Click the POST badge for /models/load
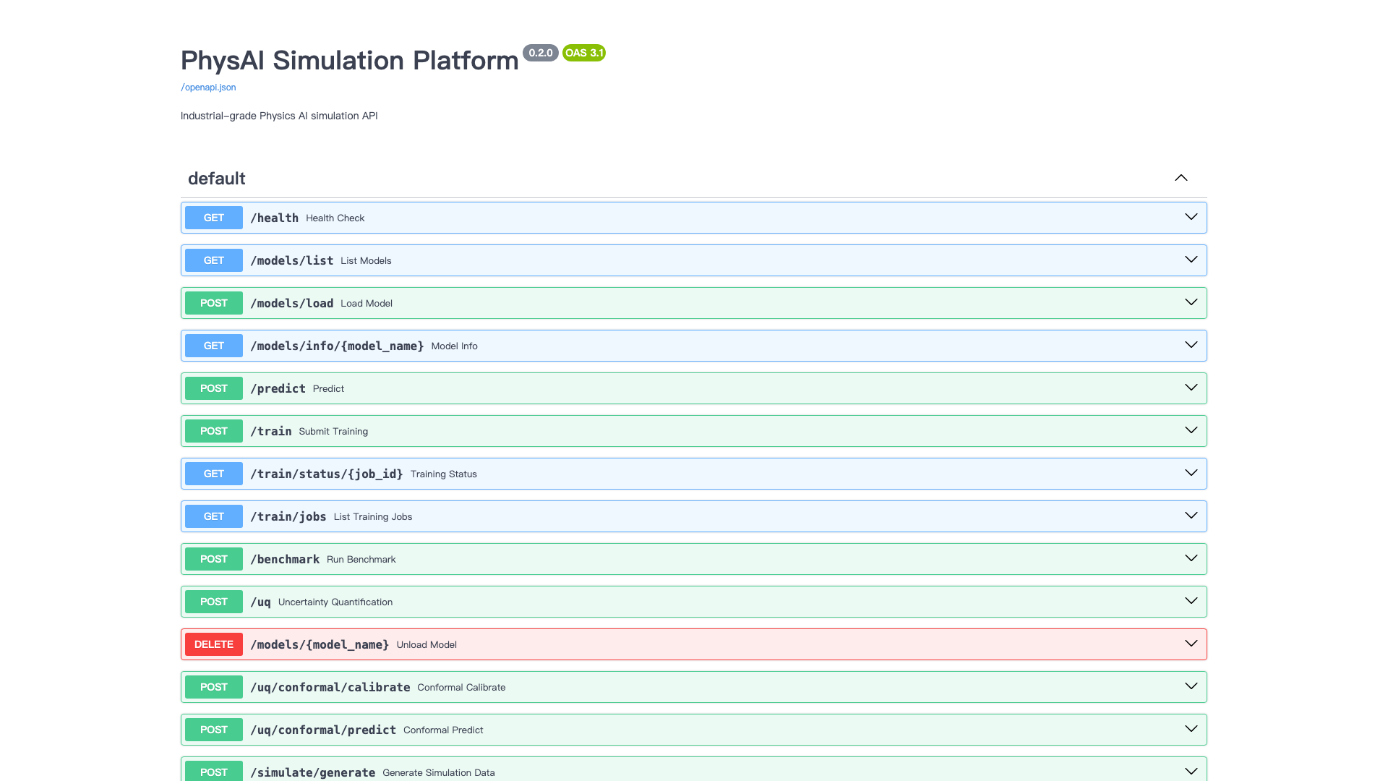This screenshot has width=1388, height=781. coord(214,303)
